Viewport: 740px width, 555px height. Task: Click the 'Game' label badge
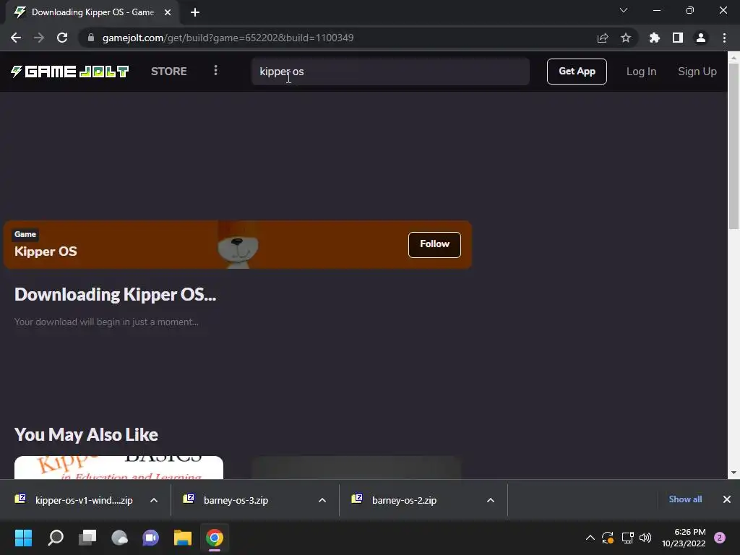pos(25,234)
